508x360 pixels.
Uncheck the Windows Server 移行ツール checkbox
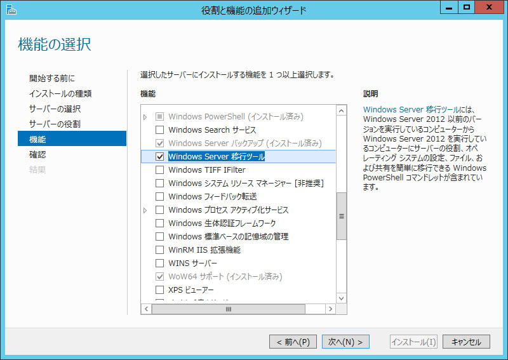(160, 156)
